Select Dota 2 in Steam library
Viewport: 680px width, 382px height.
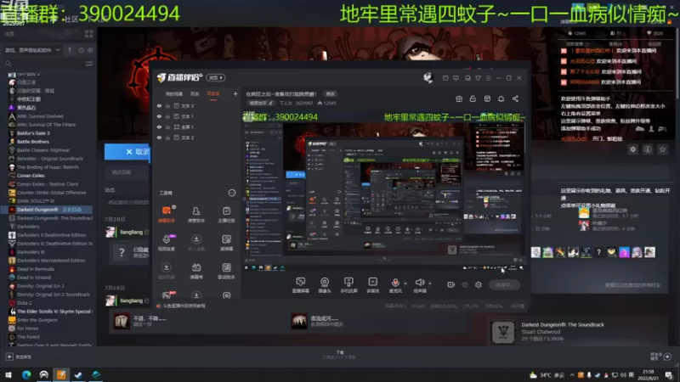click(x=25, y=303)
